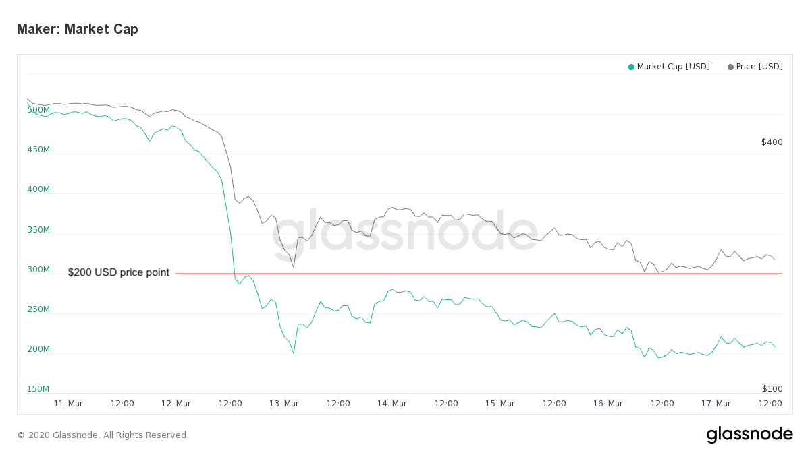The height and width of the screenshot is (455, 810).
Task: Select the 12. Mar date tick
Action: point(176,404)
